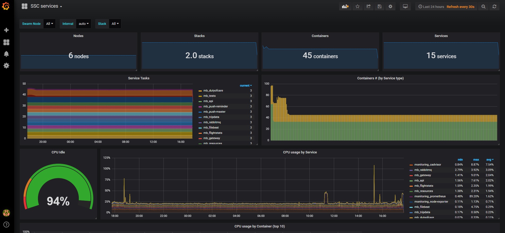Open the Dashboards grid icon in sidebar
The image size is (505, 233).
(x=6, y=42)
